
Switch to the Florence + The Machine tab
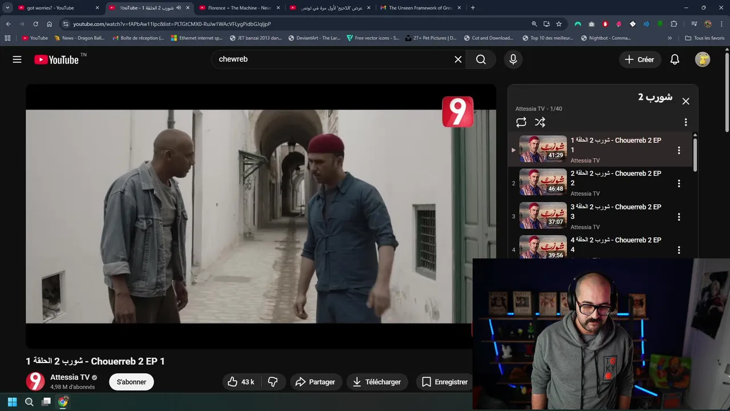point(240,8)
